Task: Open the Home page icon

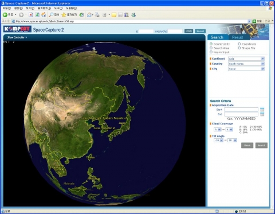Action: [44, 15]
